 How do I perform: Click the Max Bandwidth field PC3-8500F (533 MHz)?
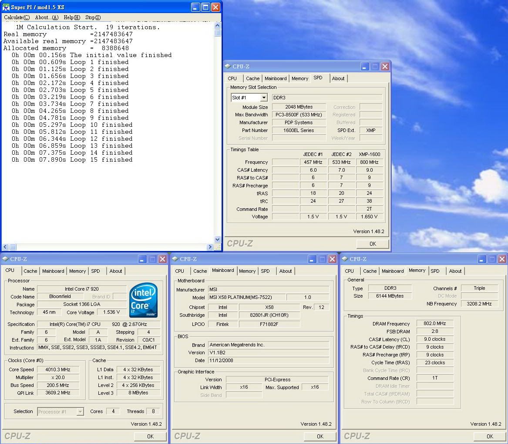click(x=299, y=115)
